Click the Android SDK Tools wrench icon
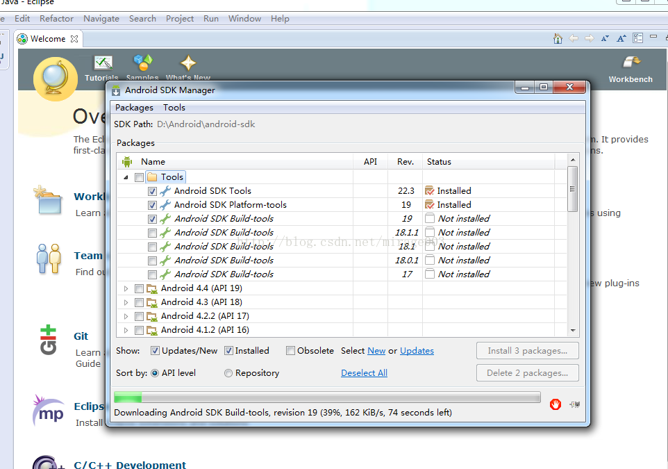 (x=165, y=190)
